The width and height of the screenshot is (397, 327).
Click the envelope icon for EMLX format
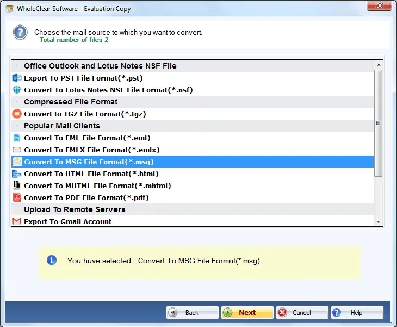(x=17, y=150)
